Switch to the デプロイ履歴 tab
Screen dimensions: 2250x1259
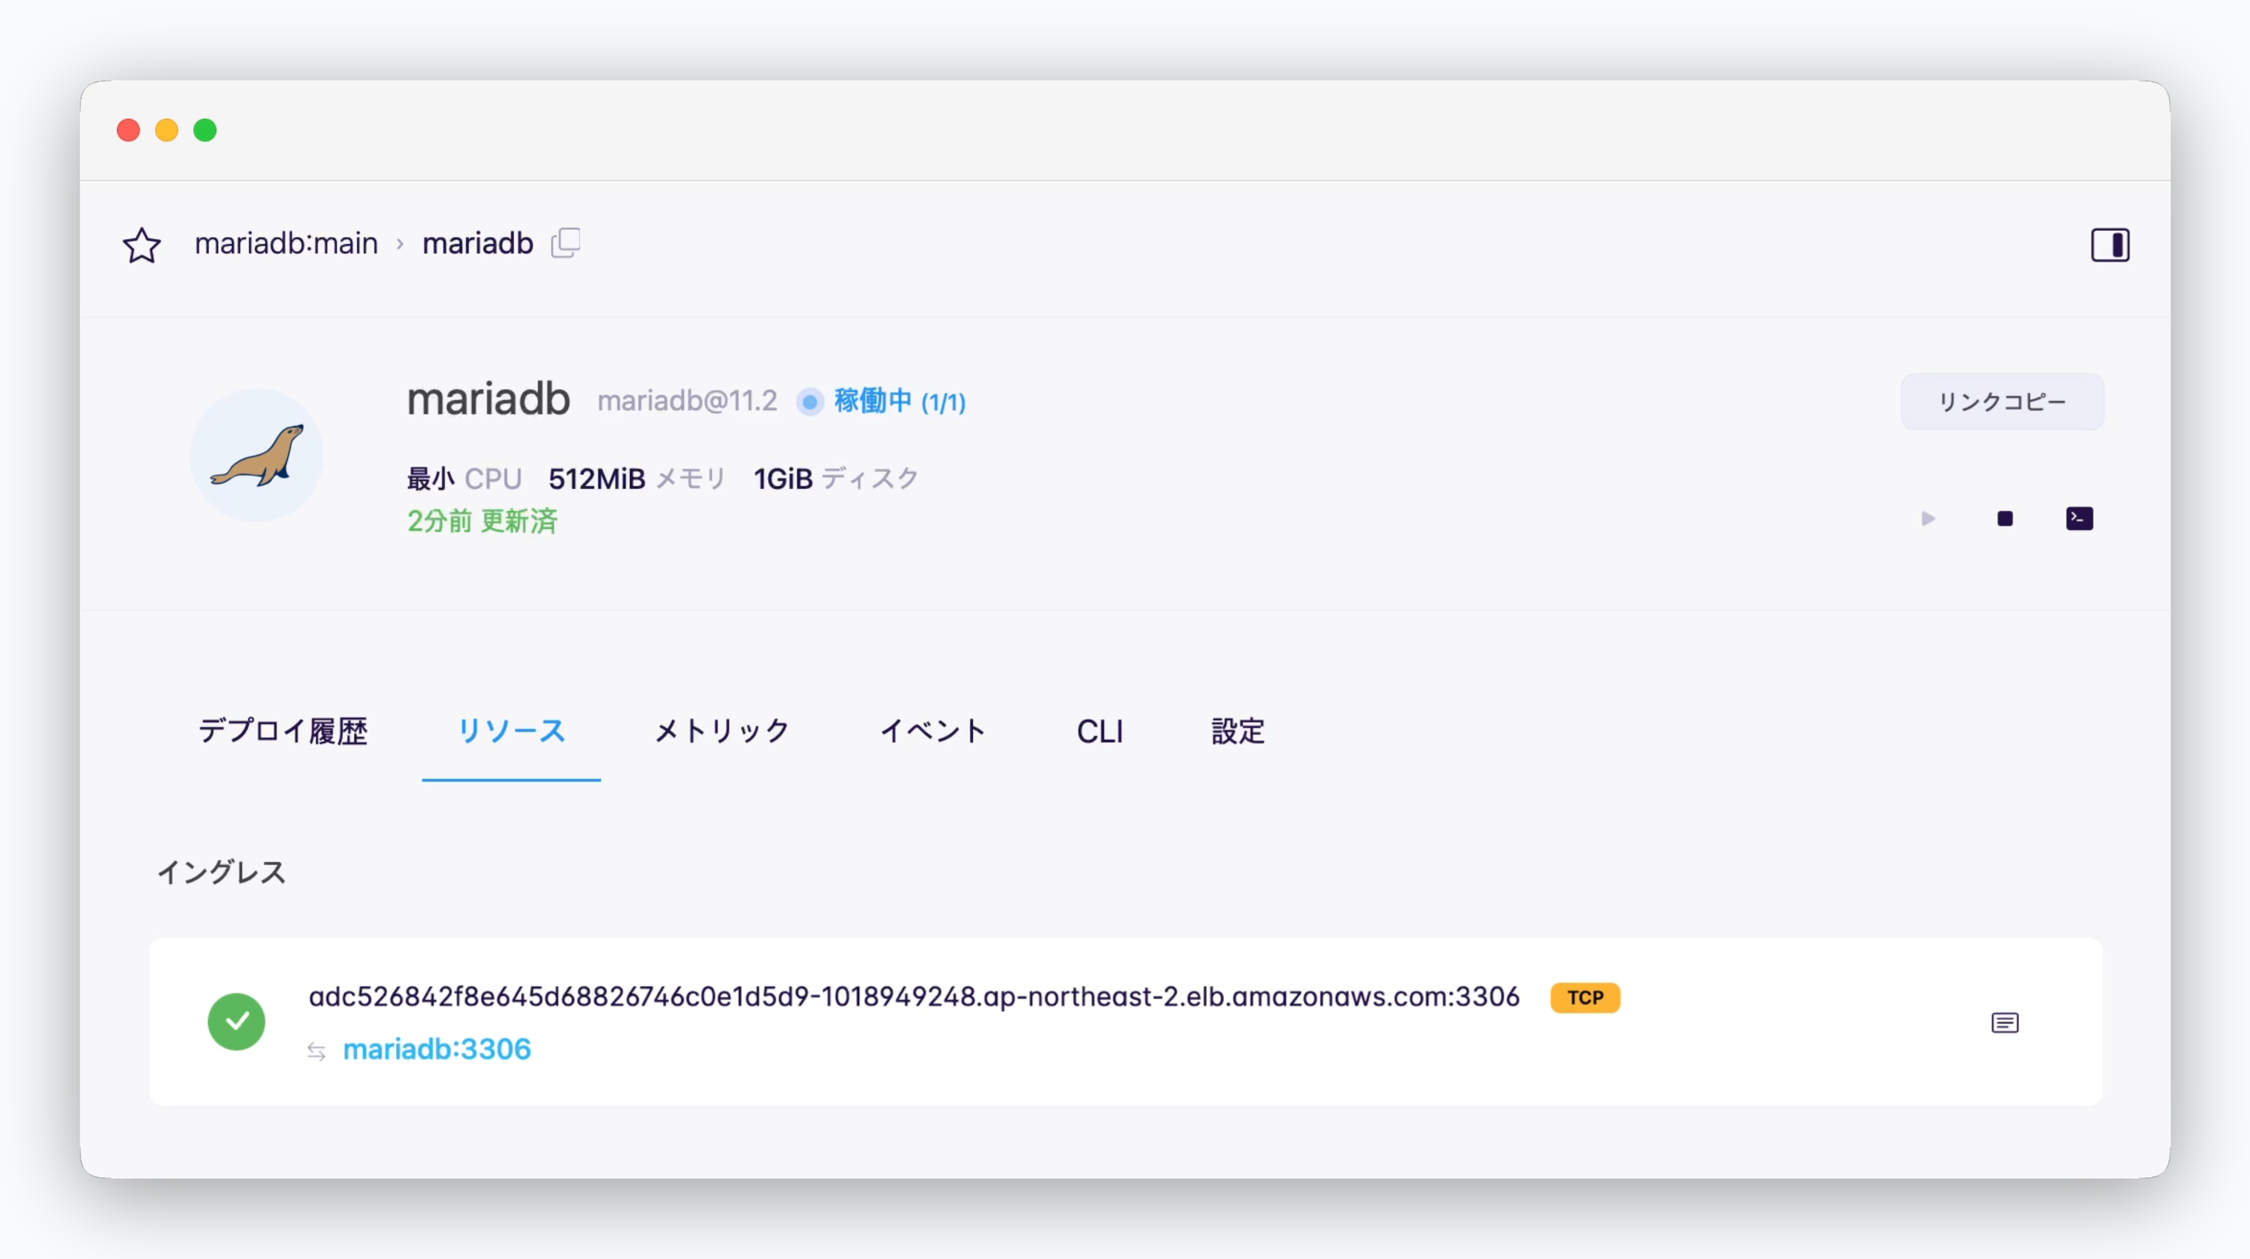click(x=283, y=732)
